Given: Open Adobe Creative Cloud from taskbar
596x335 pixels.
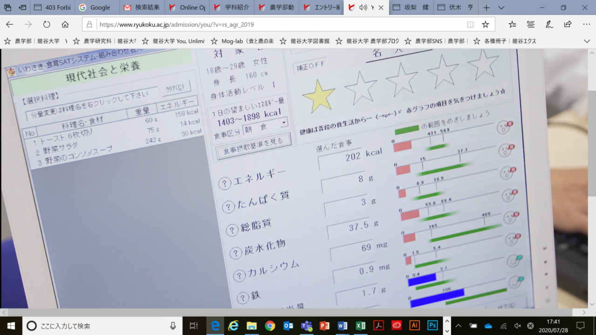Looking at the screenshot, I should [x=397, y=326].
